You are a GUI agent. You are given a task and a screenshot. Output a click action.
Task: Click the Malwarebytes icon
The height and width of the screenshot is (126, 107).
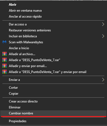4,42
